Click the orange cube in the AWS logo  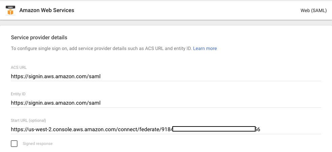pyautogui.click(x=10, y=12)
